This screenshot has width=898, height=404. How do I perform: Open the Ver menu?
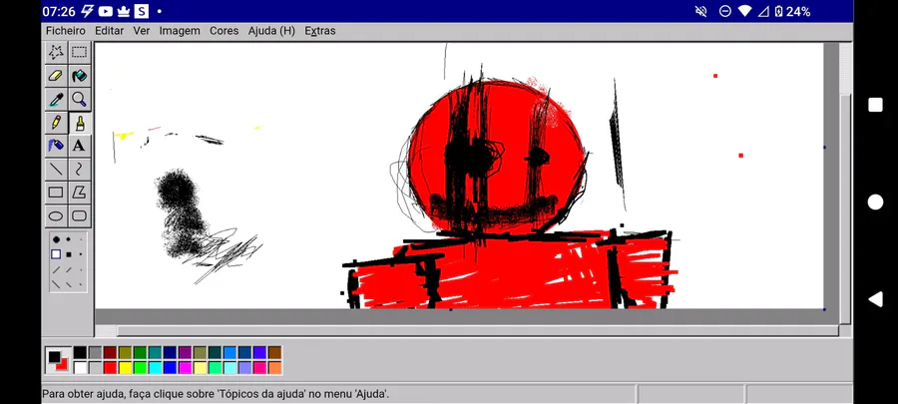tap(142, 31)
